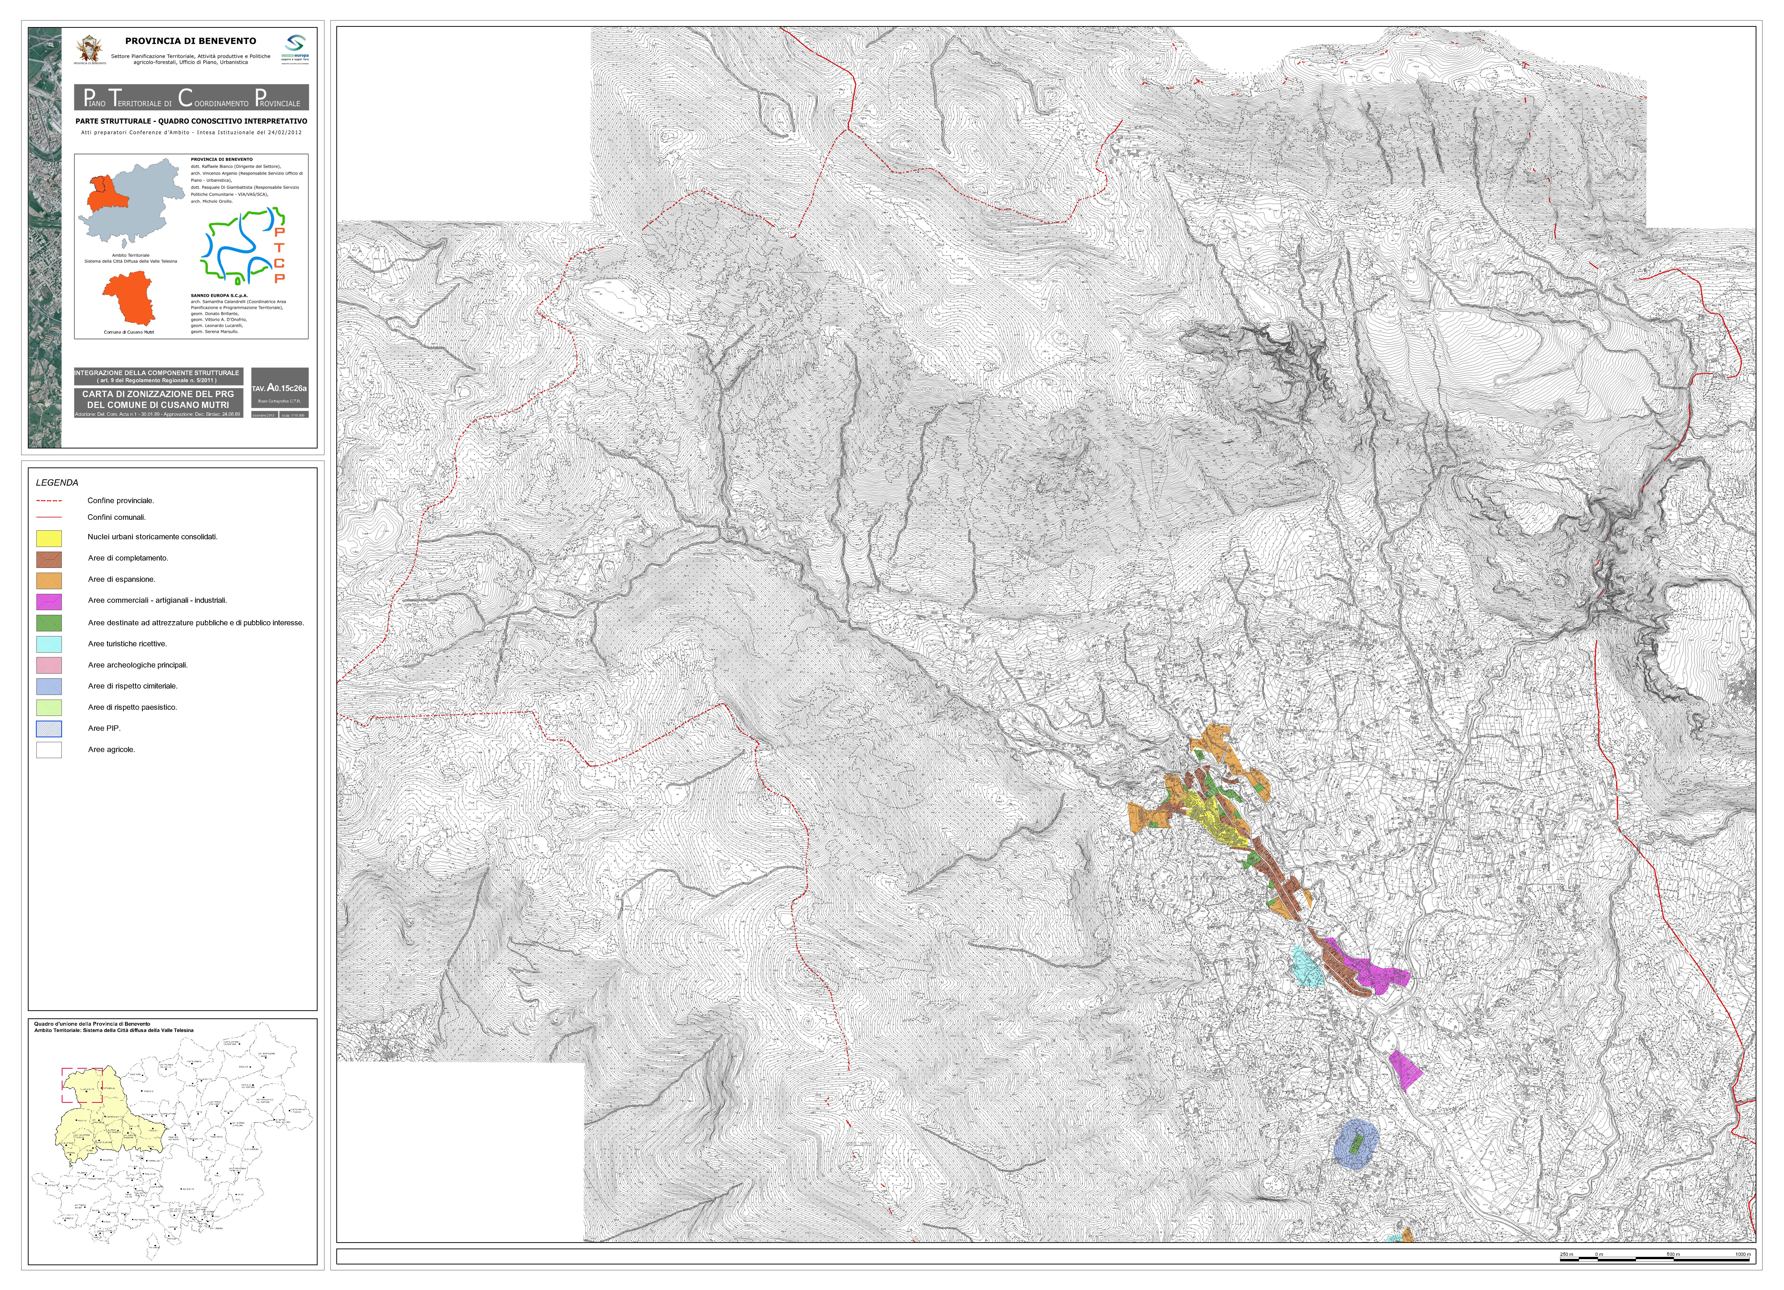
Task: Click 'Nuclei urbani storicamente consolidati.' label
Action: (153, 537)
